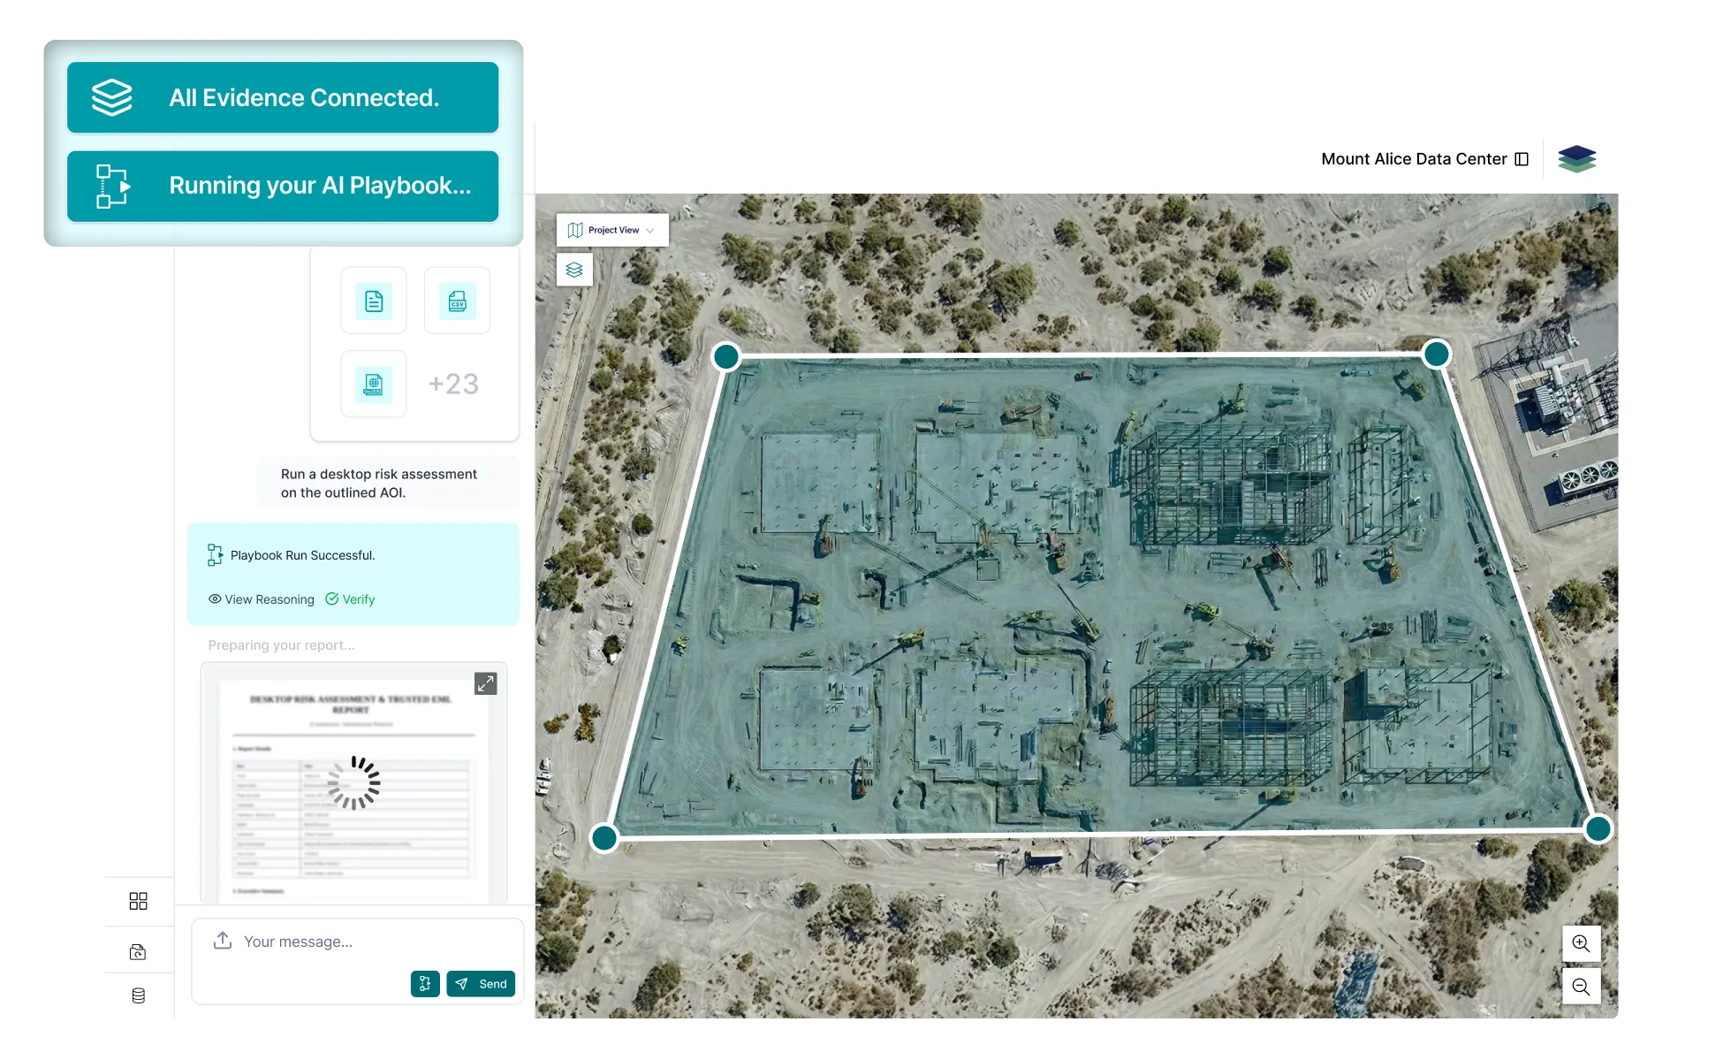Expand the Project View dropdown
This screenshot has height=1037, width=1723.
[x=612, y=230]
